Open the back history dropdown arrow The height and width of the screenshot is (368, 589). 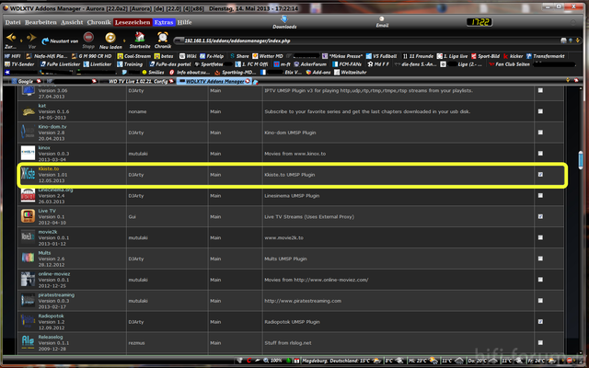tap(21, 40)
